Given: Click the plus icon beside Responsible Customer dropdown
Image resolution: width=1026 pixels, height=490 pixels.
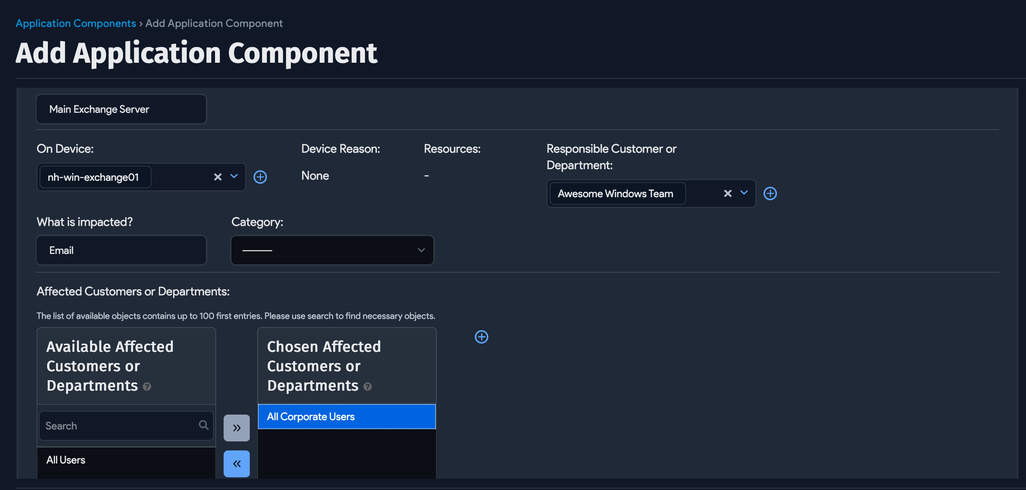Looking at the screenshot, I should coord(770,193).
